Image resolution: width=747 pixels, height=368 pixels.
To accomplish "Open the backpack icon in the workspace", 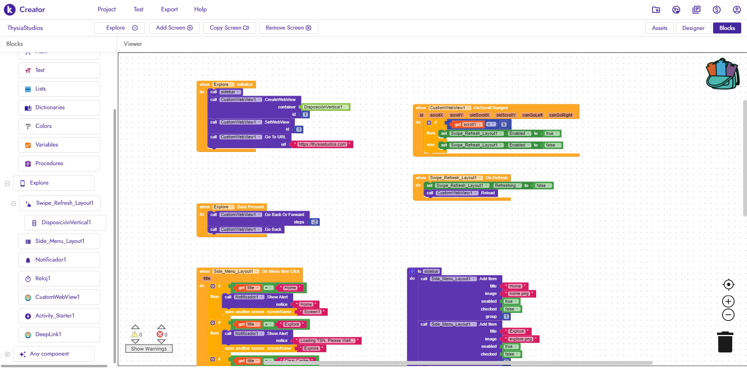I will (x=722, y=74).
